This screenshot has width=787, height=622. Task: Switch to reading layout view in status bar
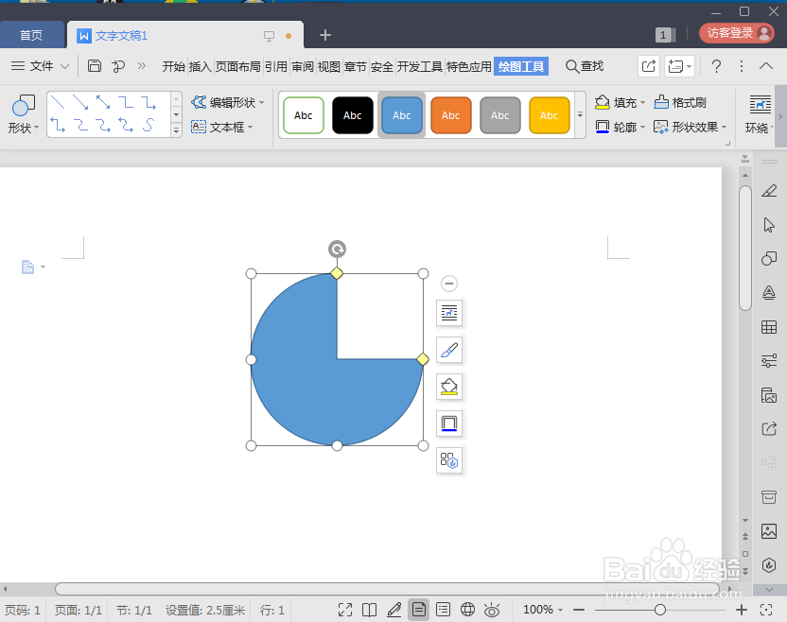pos(370,610)
